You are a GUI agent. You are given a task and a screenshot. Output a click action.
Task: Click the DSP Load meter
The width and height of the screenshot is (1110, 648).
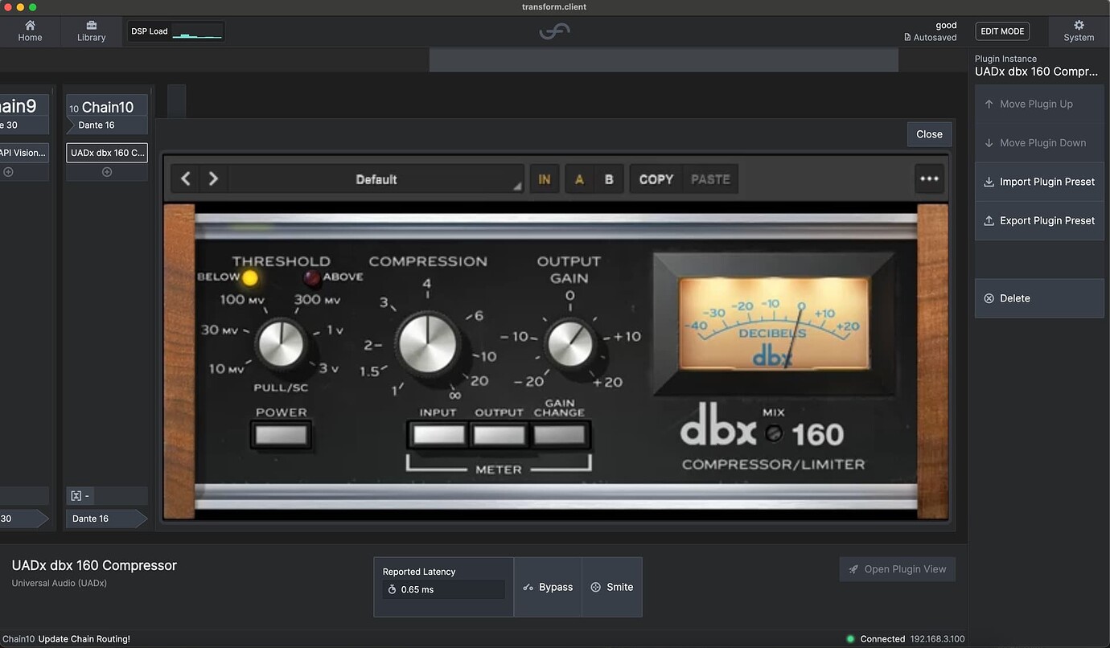176,31
